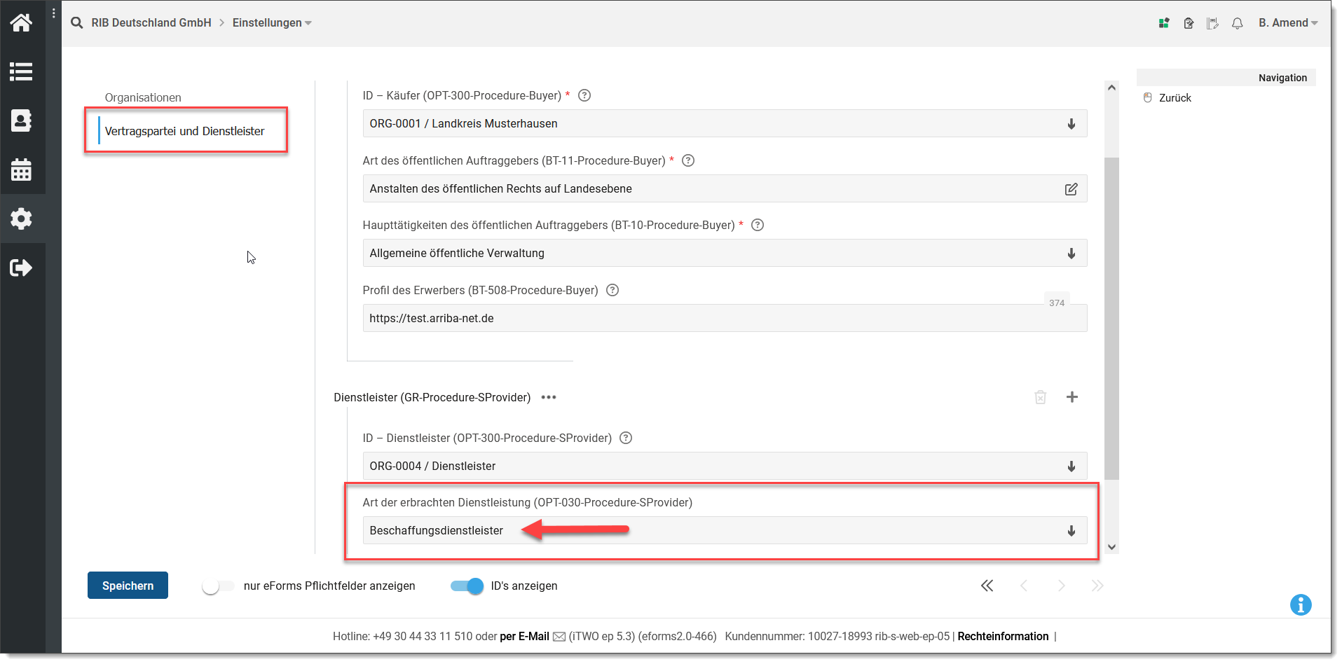This screenshot has height=664, width=1342.
Task: Click the Profil des Erwerbers URL field
Action: pos(725,318)
